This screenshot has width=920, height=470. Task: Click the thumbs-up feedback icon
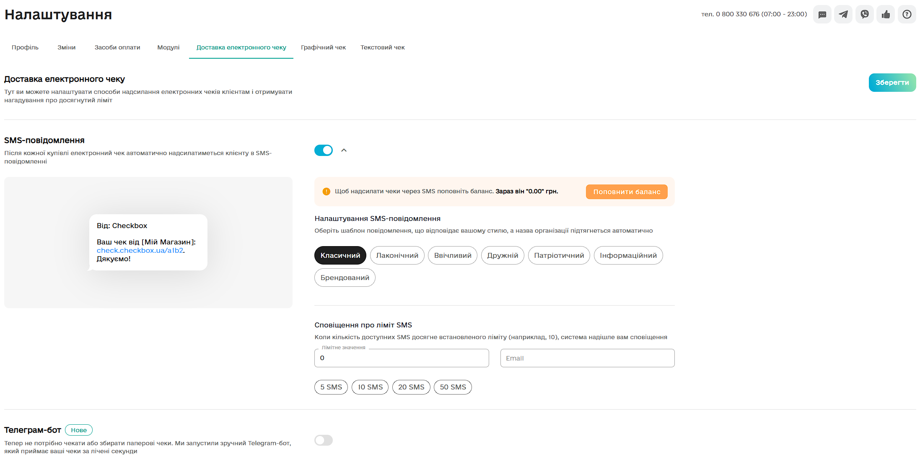[x=886, y=15]
